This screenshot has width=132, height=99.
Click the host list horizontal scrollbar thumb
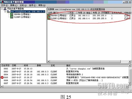click(x=85, y=61)
